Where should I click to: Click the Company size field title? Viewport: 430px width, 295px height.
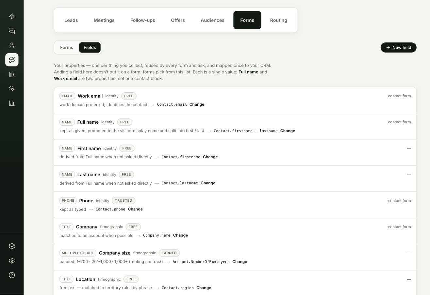click(x=115, y=253)
